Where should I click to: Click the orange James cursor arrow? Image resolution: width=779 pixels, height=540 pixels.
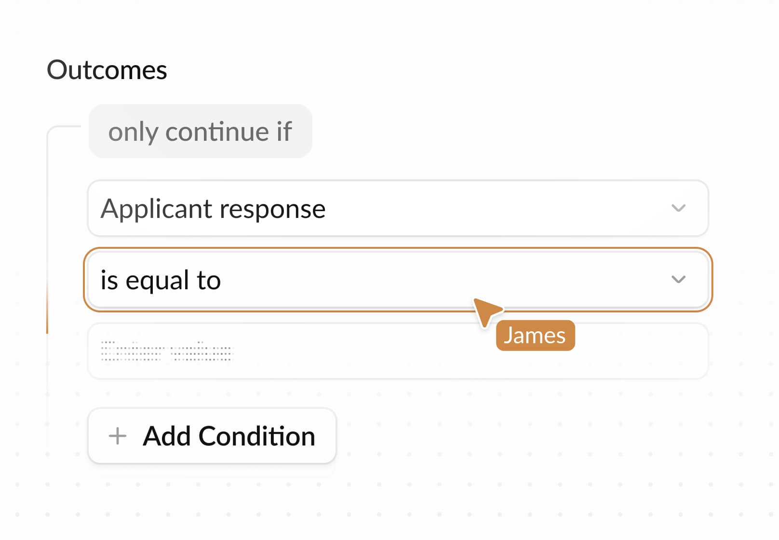(x=486, y=310)
